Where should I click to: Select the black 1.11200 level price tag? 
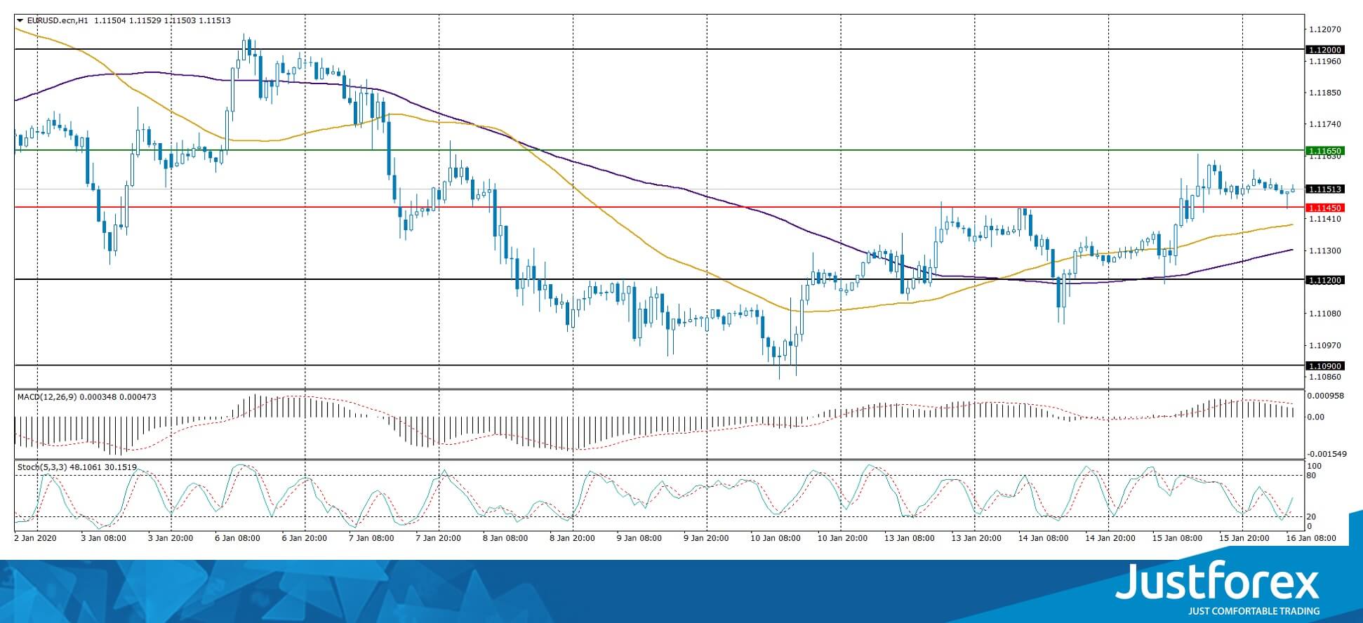[x=1324, y=280]
